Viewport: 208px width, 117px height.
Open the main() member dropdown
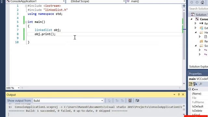(184, 1)
